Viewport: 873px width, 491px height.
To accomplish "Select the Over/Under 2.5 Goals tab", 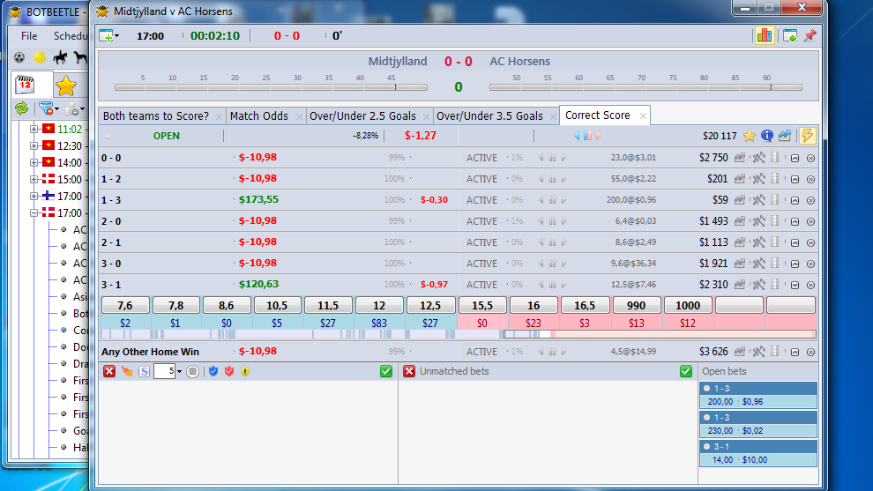I will coord(362,115).
